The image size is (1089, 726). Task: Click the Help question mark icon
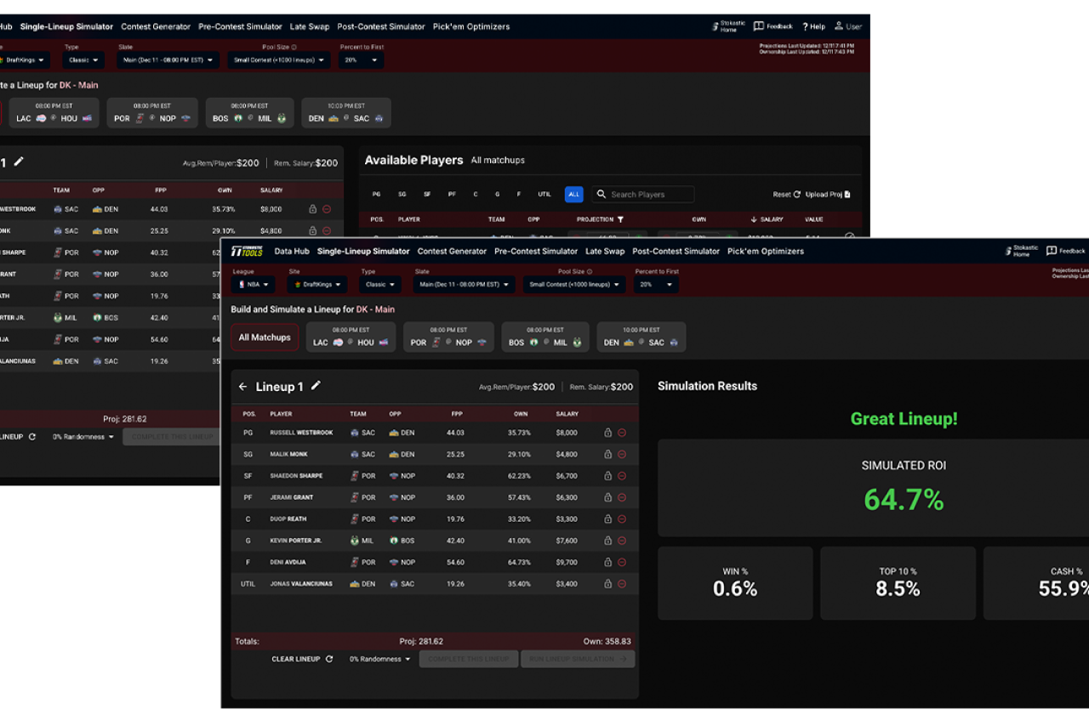click(x=805, y=26)
